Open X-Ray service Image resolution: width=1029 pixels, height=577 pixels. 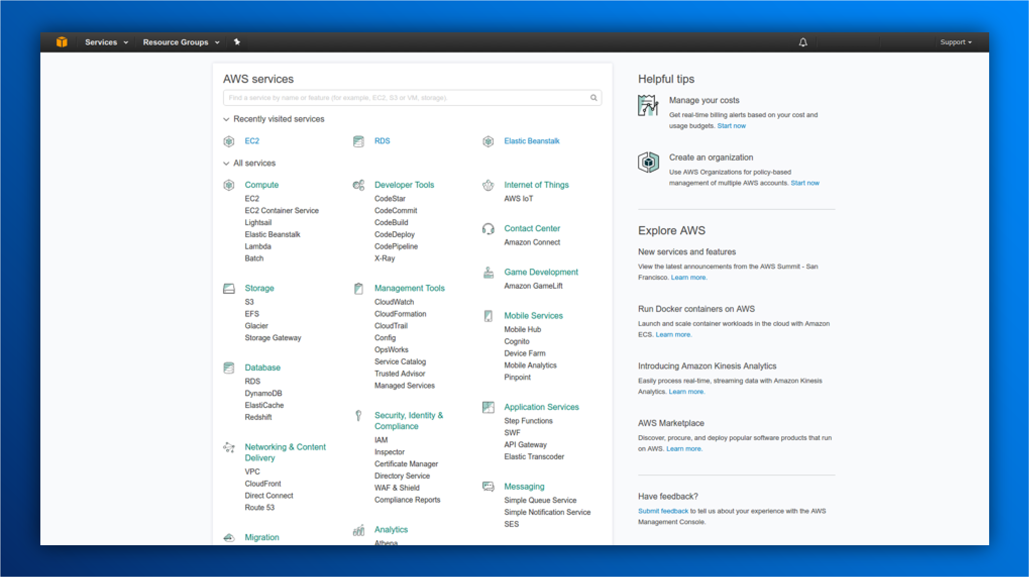(x=385, y=258)
